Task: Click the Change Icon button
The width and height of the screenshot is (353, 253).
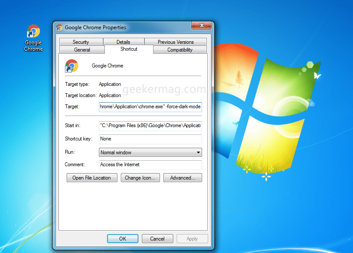Action: pyautogui.click(x=140, y=178)
